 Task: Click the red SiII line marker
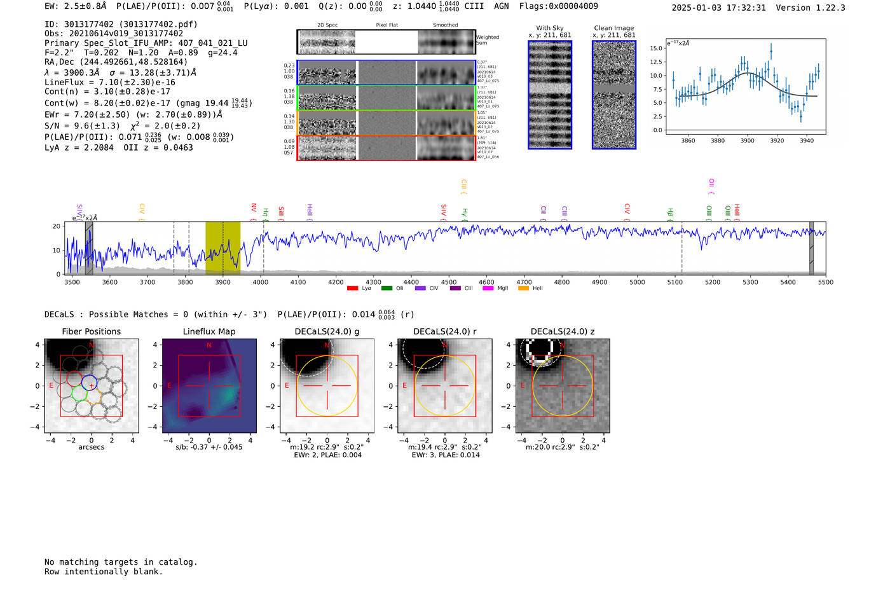pos(281,212)
